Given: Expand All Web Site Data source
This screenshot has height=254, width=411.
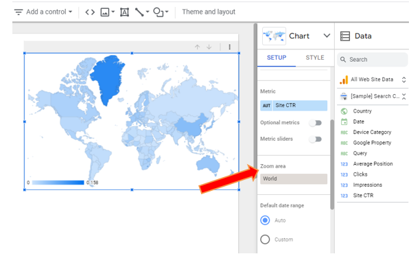Looking at the screenshot, I should click(x=403, y=80).
